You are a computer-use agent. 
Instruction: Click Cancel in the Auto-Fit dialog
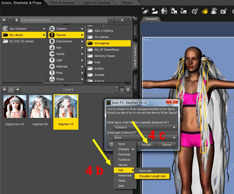(166, 145)
